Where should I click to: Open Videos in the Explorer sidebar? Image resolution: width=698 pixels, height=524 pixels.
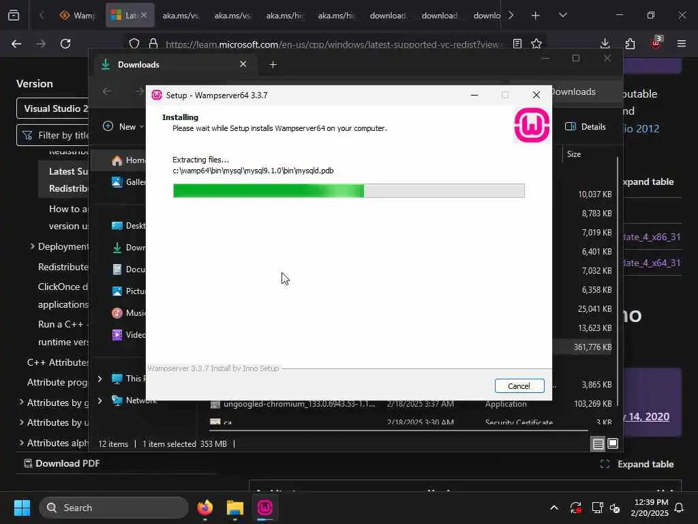pyautogui.click(x=128, y=334)
